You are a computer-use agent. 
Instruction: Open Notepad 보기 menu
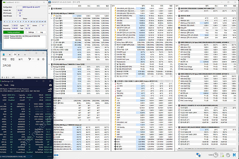[x=20, y=59]
